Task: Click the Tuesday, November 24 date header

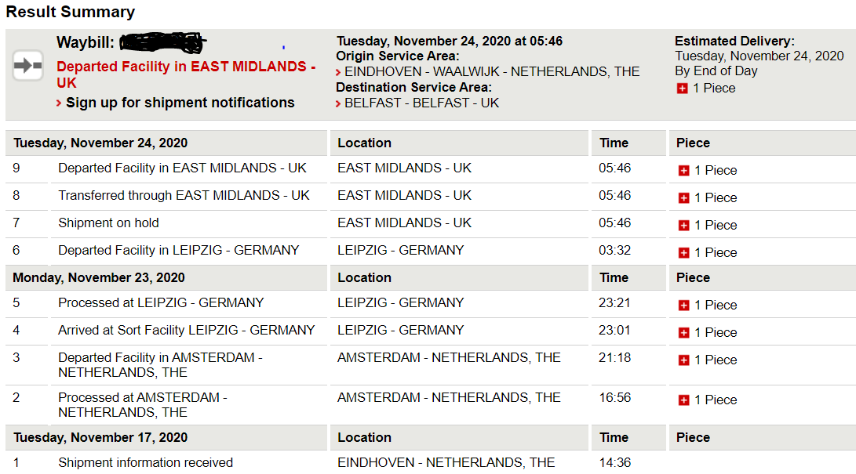Action: point(100,143)
